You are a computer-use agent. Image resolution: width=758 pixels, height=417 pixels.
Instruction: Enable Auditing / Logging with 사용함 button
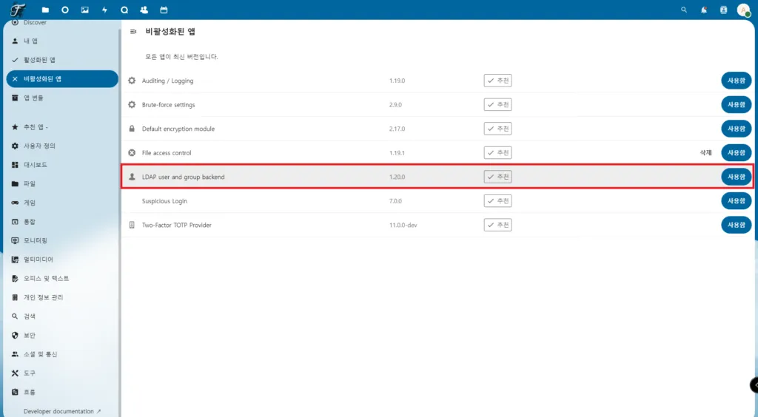click(x=737, y=81)
